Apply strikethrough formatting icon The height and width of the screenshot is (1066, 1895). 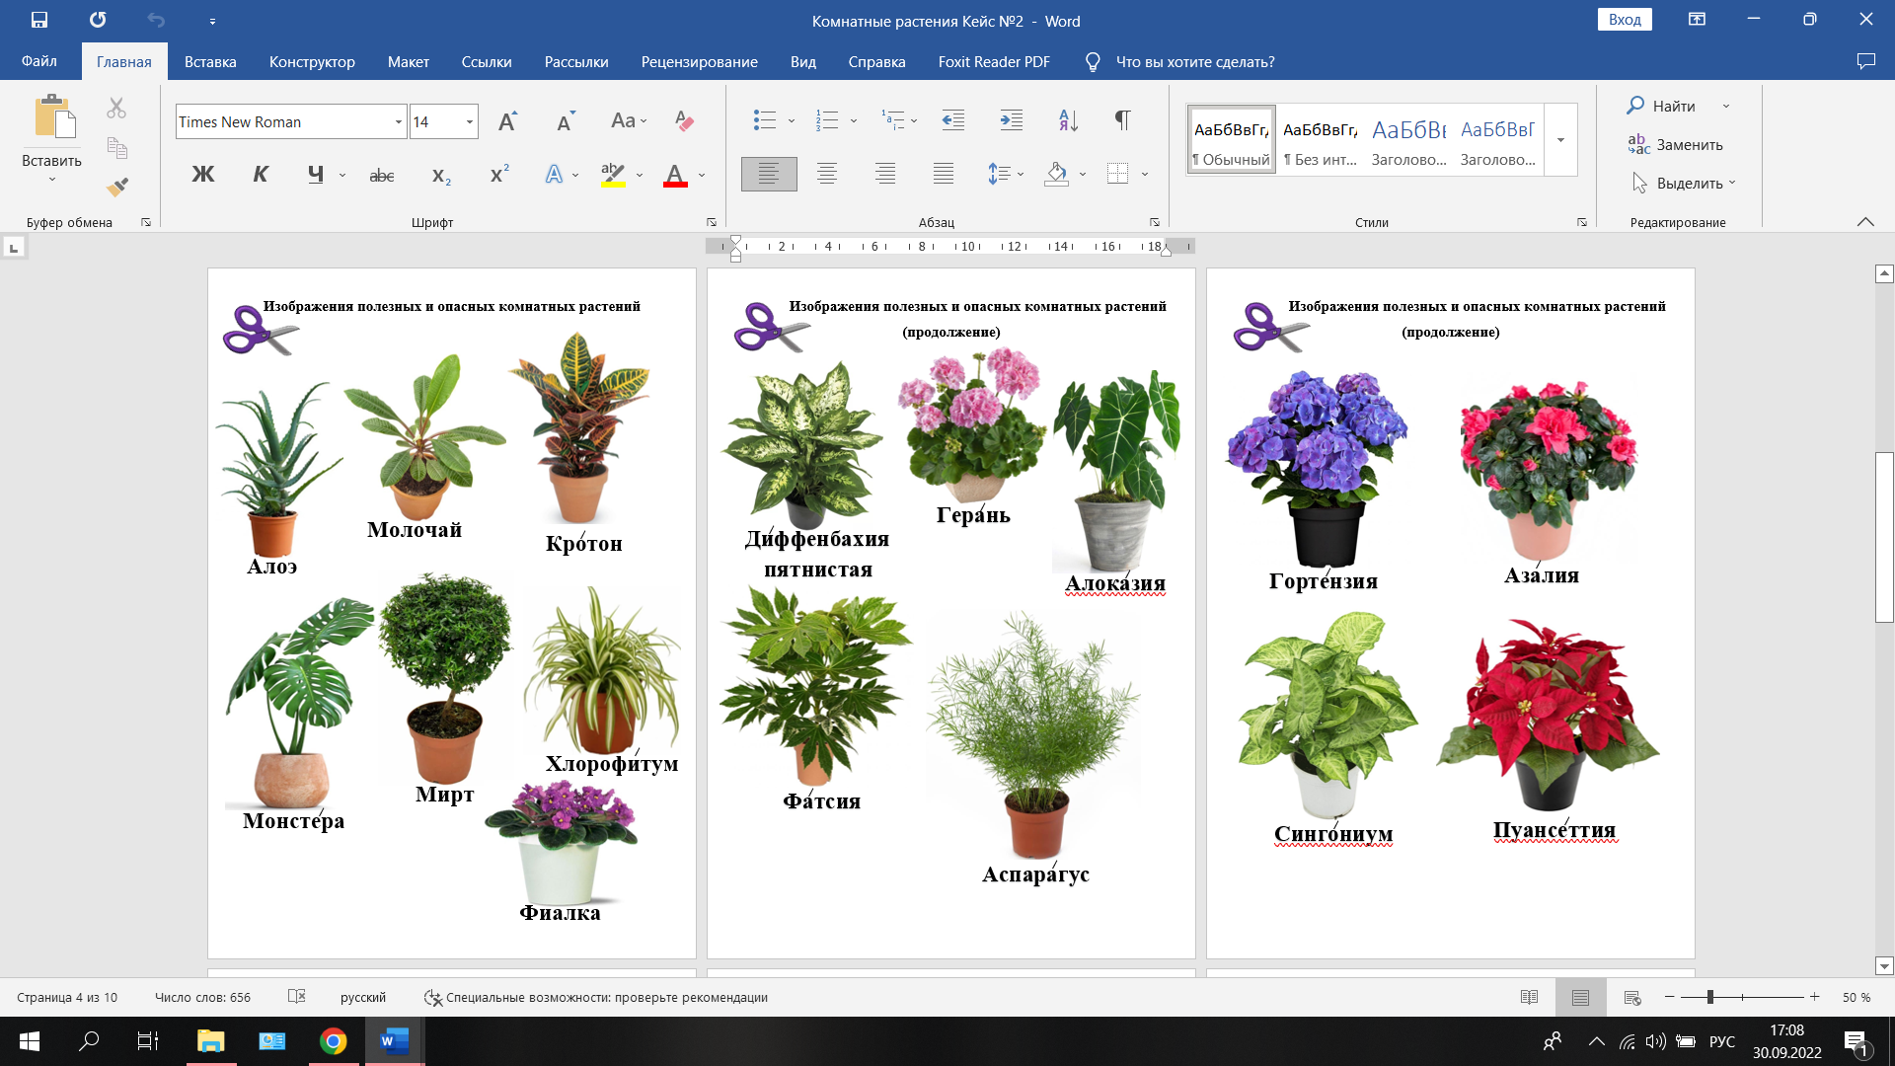(x=381, y=176)
